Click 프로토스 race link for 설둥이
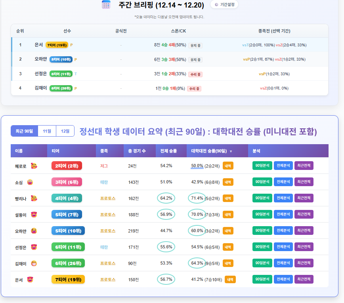The width and height of the screenshot is (344, 303). click(x=108, y=214)
